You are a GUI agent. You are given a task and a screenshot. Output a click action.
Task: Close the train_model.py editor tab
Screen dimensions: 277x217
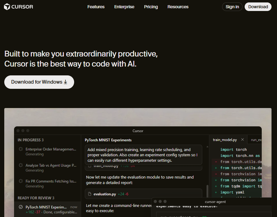[243, 140]
